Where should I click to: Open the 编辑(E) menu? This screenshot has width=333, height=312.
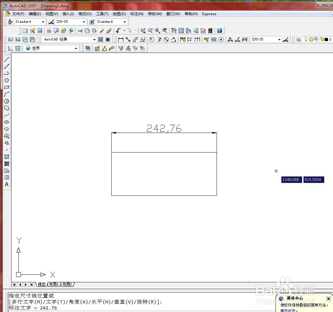(35, 14)
